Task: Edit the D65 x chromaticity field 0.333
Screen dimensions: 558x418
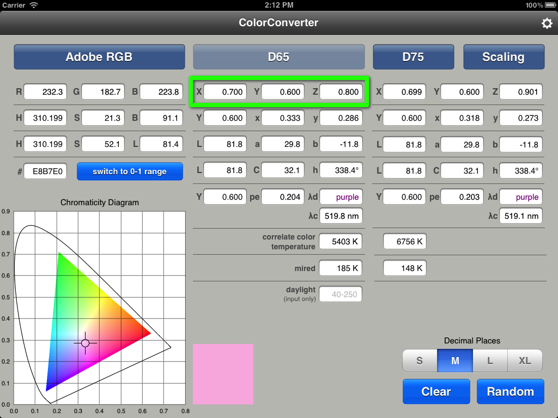Action: (283, 118)
